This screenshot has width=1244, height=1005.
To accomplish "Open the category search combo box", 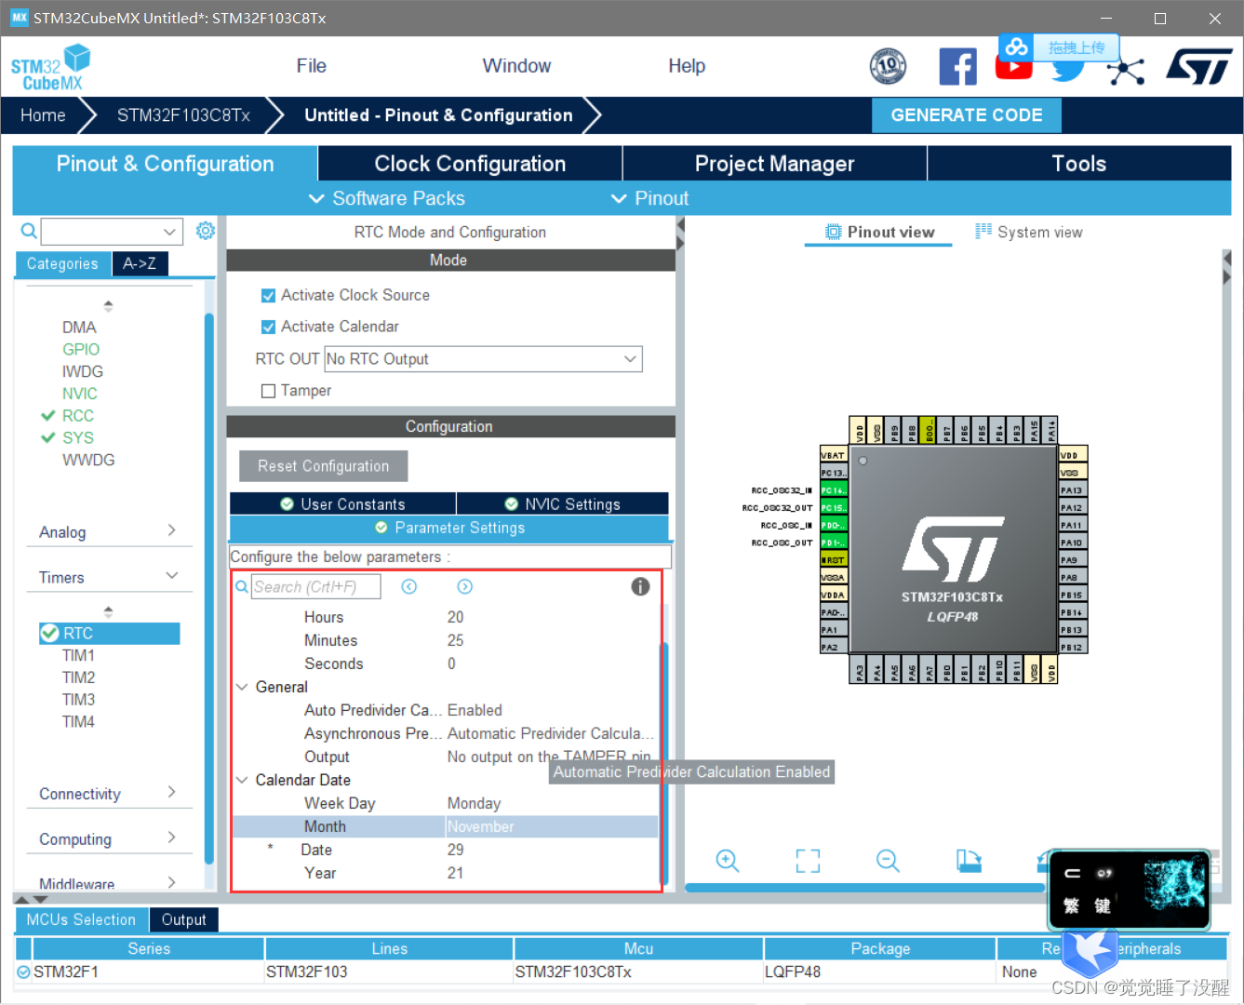I will click(111, 231).
